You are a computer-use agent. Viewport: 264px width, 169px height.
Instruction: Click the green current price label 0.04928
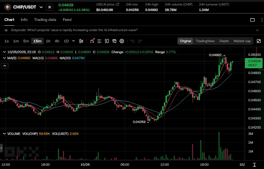click(x=254, y=63)
